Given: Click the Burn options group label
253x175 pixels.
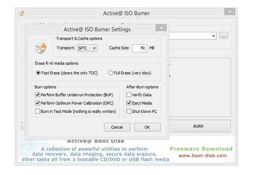Looking at the screenshot, I should [46, 87].
